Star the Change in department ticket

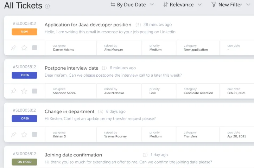[x=24, y=134]
